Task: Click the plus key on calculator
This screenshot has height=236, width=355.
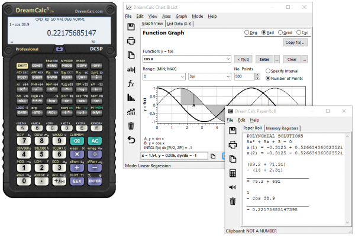Action: tap(77, 167)
